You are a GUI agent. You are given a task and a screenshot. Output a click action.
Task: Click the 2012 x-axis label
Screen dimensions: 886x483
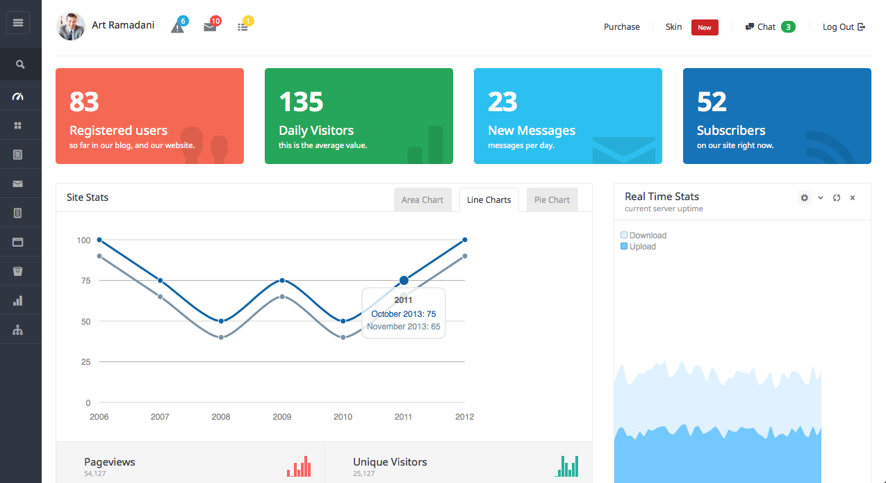coord(464,417)
